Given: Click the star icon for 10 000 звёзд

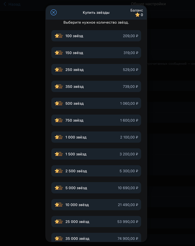Looking at the screenshot, I should 58,205.
